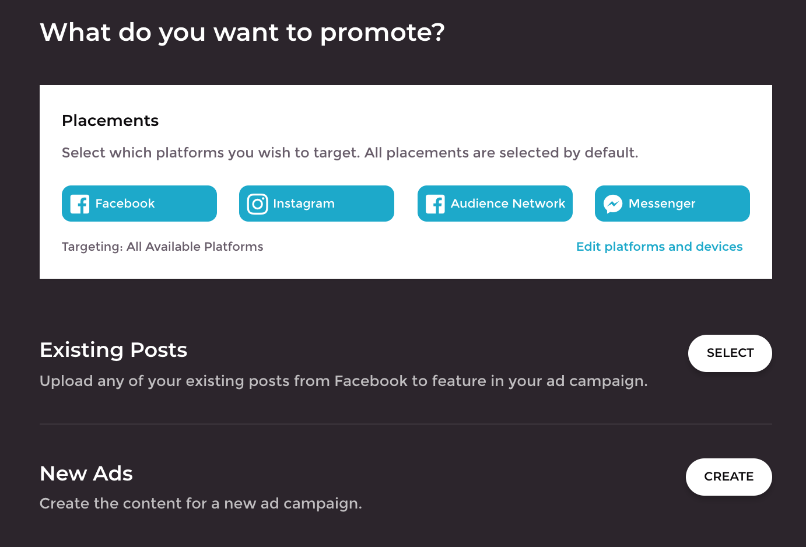Choose SELECT for Existing Posts
The width and height of the screenshot is (806, 547).
[x=730, y=353]
